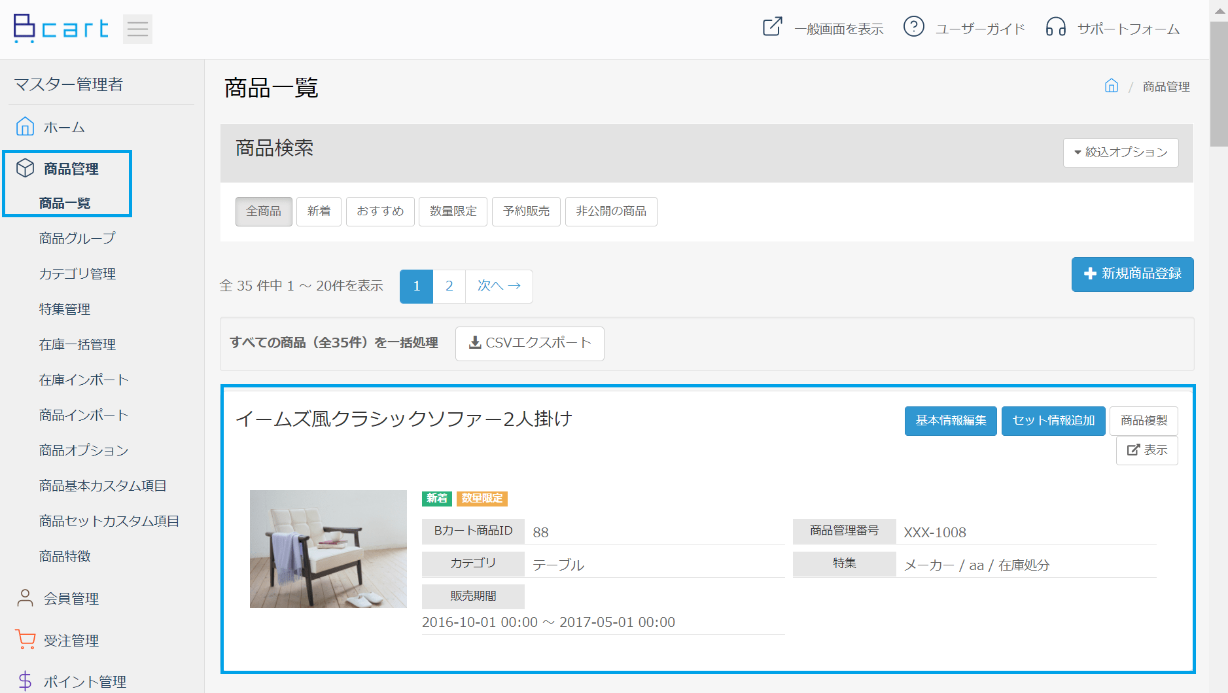Select the 数量限定 filter tab
1228x693 pixels.
(x=453, y=211)
